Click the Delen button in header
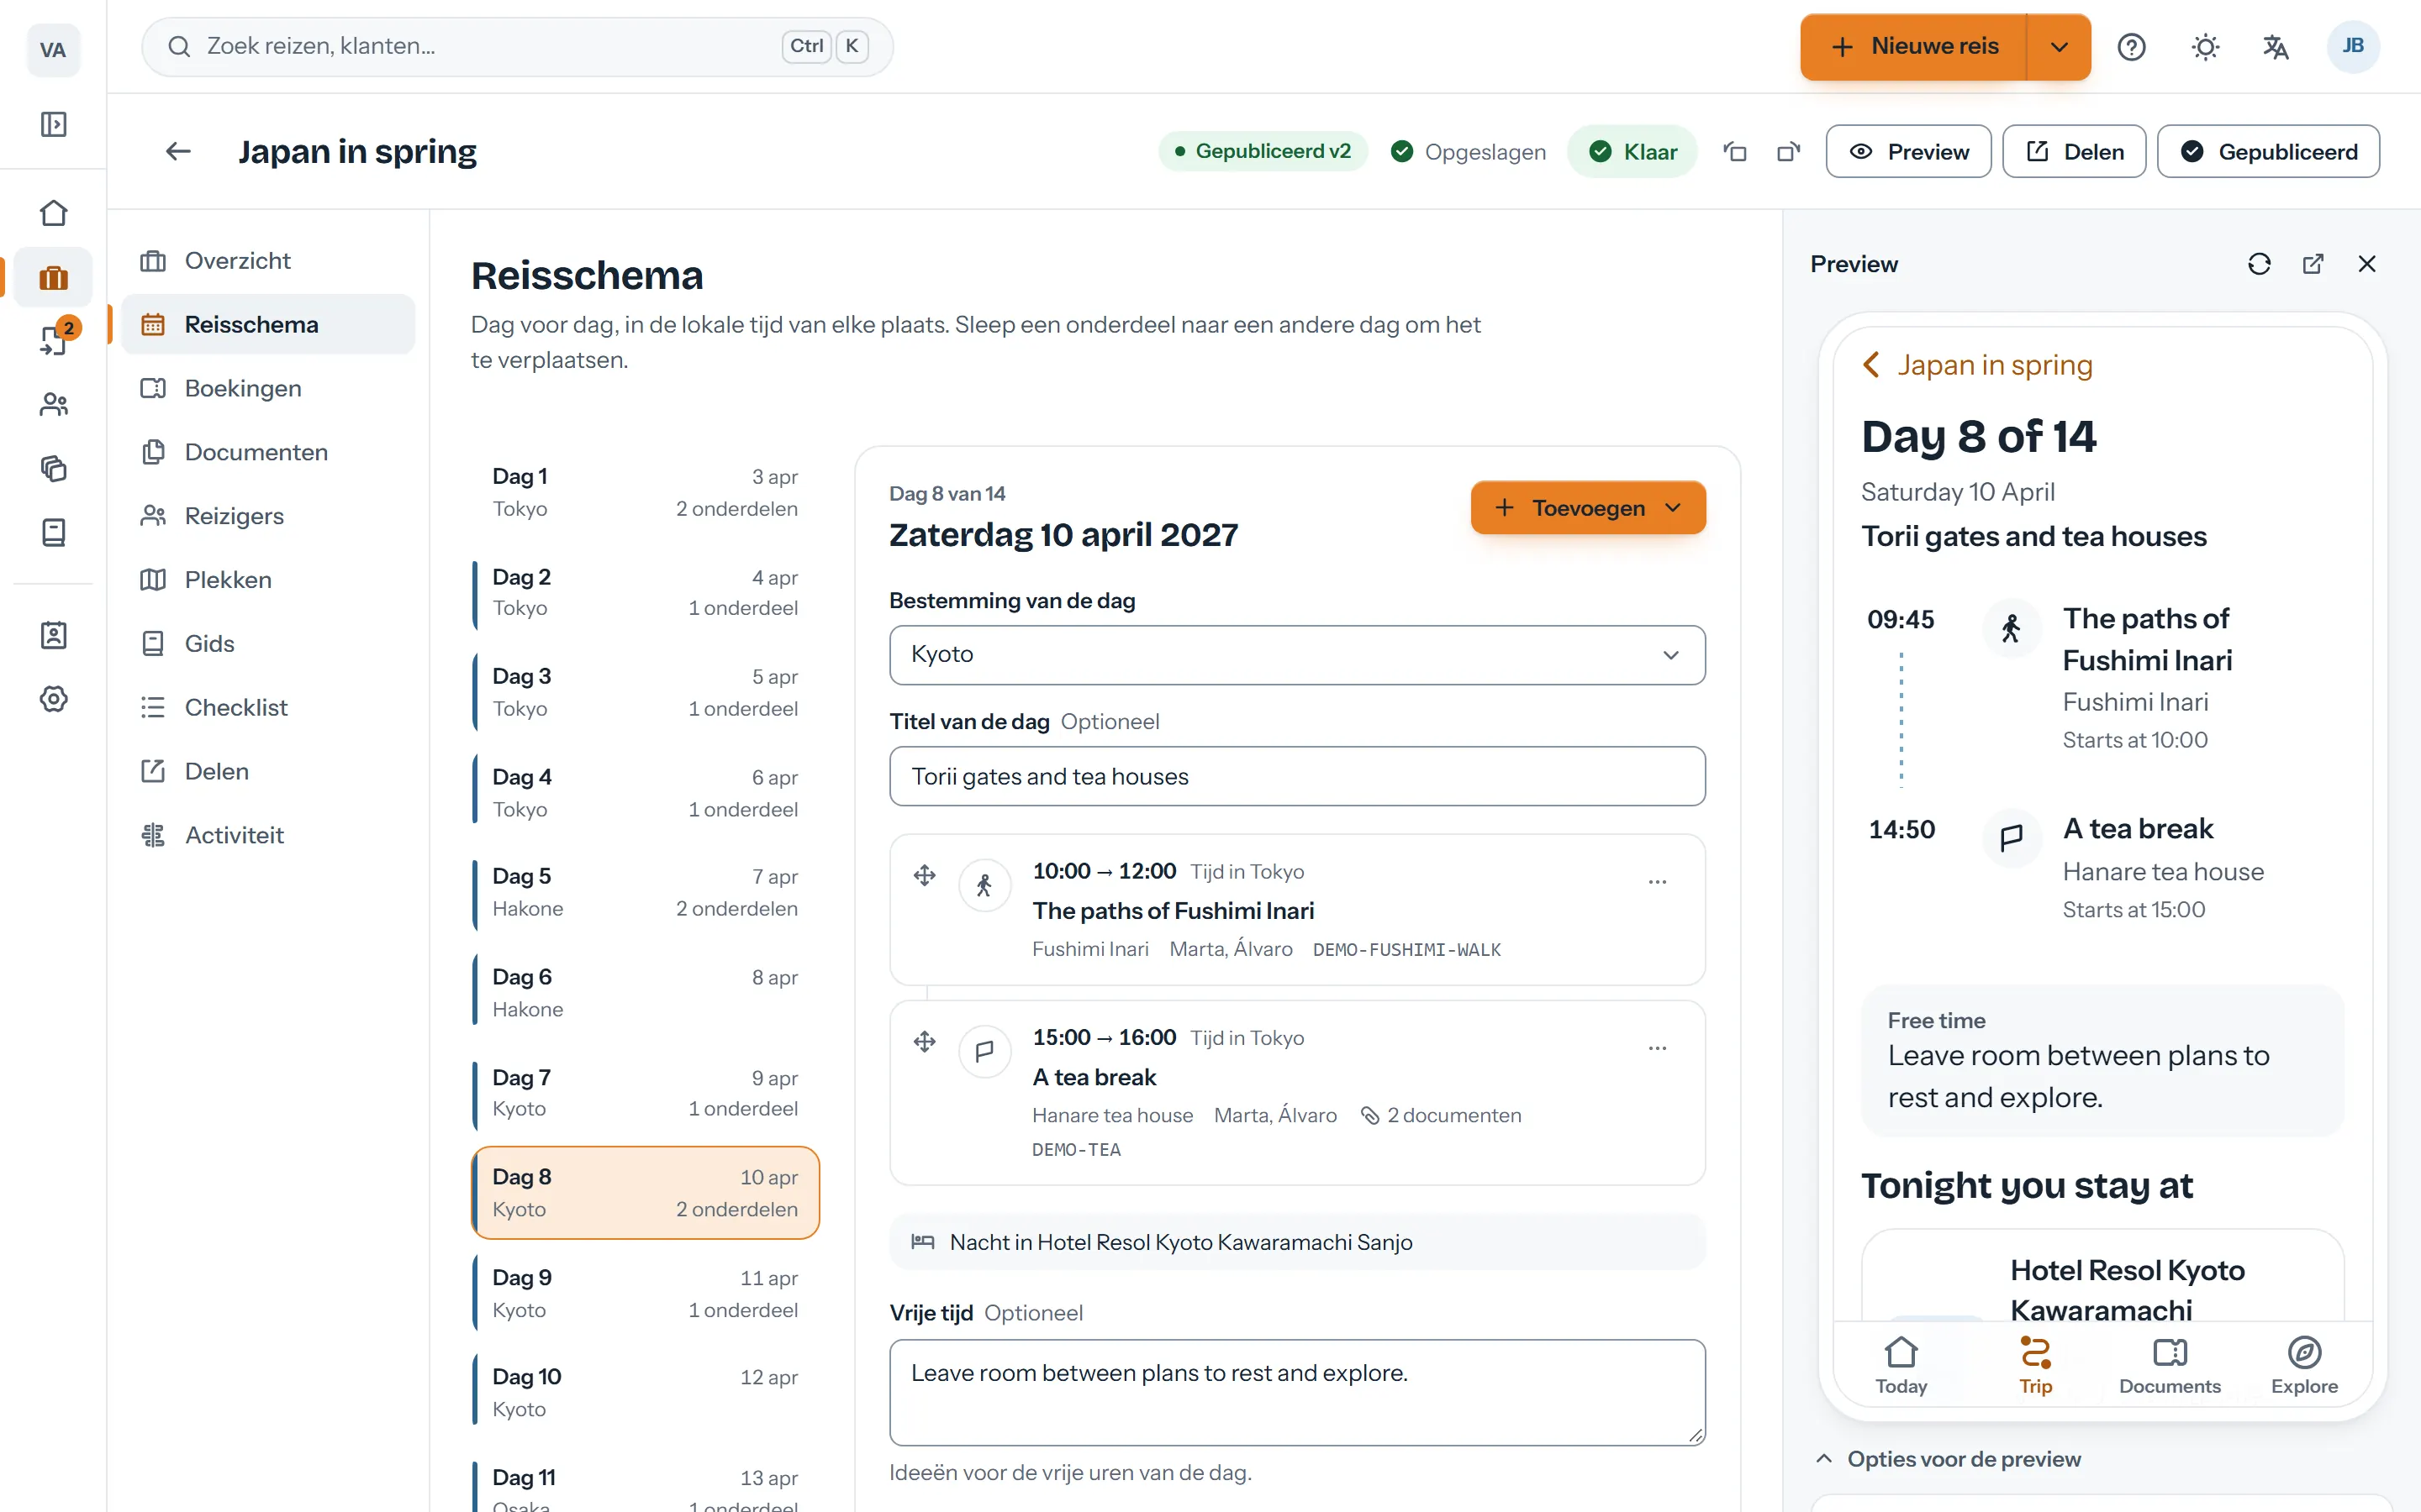2421x1512 pixels. [x=2074, y=152]
